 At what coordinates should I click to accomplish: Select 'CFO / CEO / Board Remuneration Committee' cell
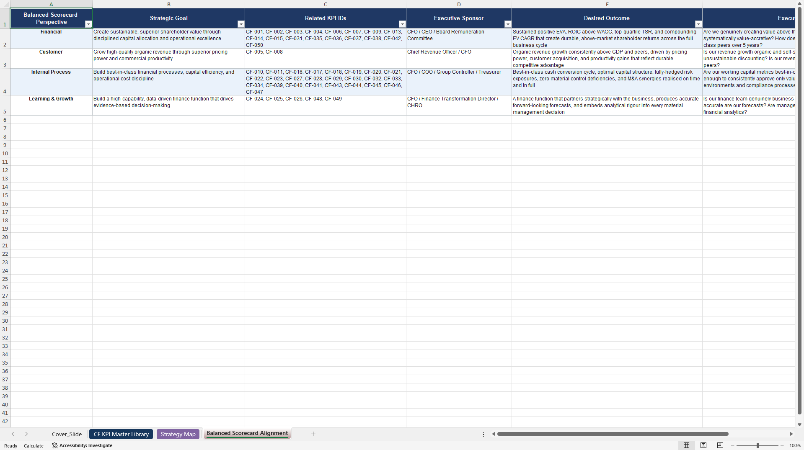pos(459,39)
